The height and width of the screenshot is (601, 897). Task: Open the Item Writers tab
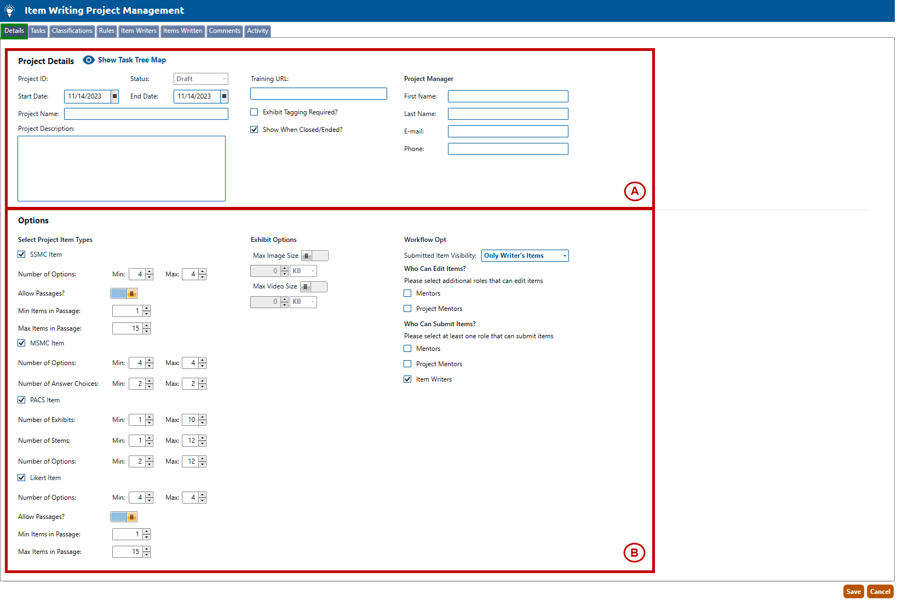(139, 31)
